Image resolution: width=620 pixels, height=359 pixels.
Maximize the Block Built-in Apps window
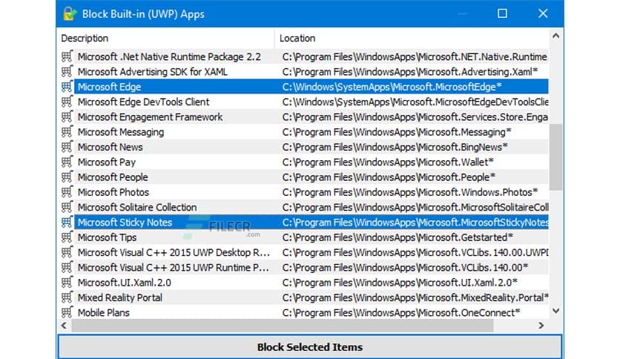point(503,13)
